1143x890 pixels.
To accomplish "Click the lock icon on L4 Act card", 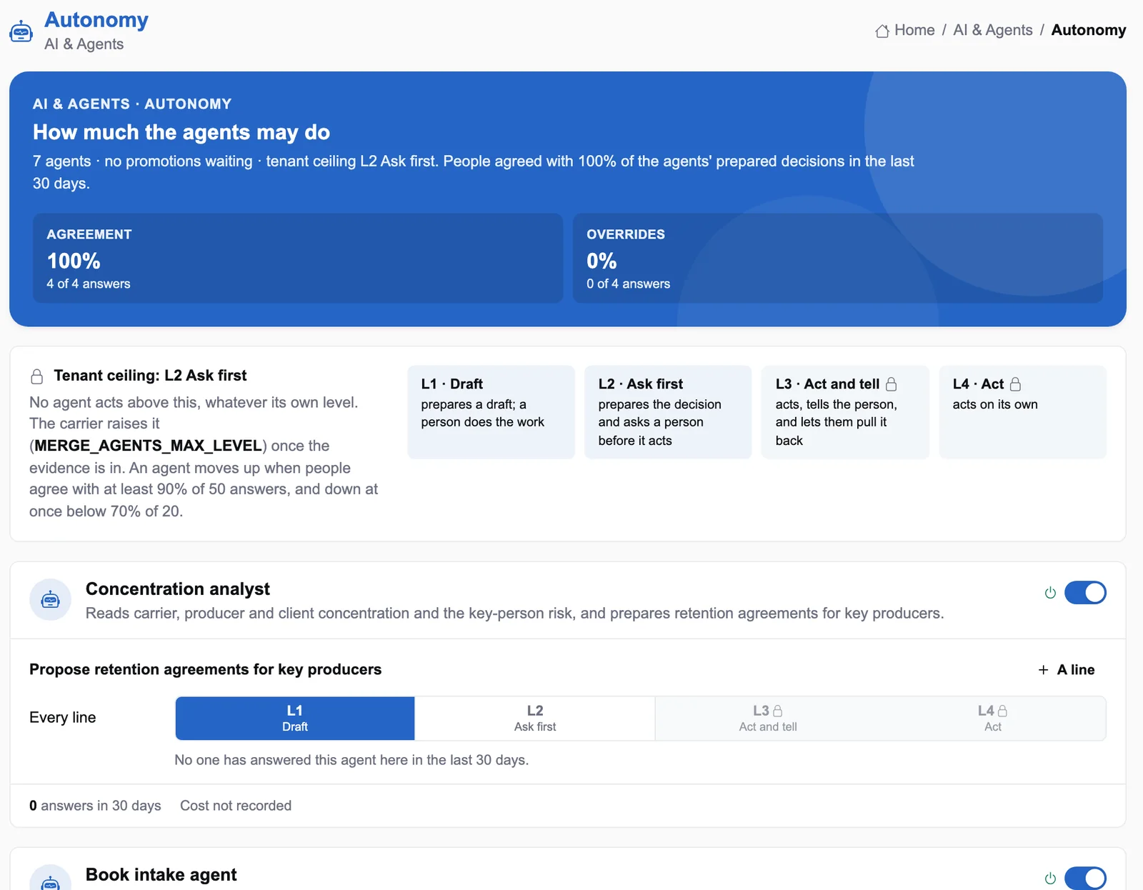I will [1015, 384].
